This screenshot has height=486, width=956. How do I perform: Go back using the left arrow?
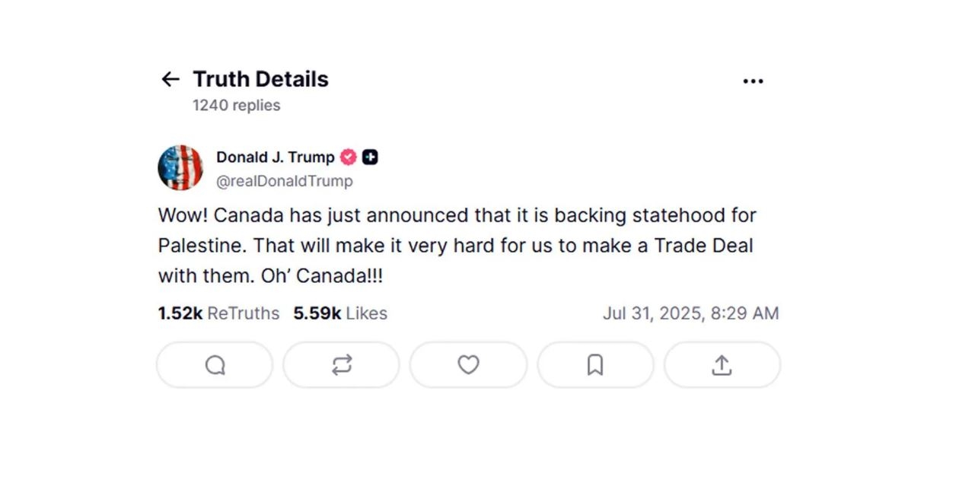click(170, 79)
